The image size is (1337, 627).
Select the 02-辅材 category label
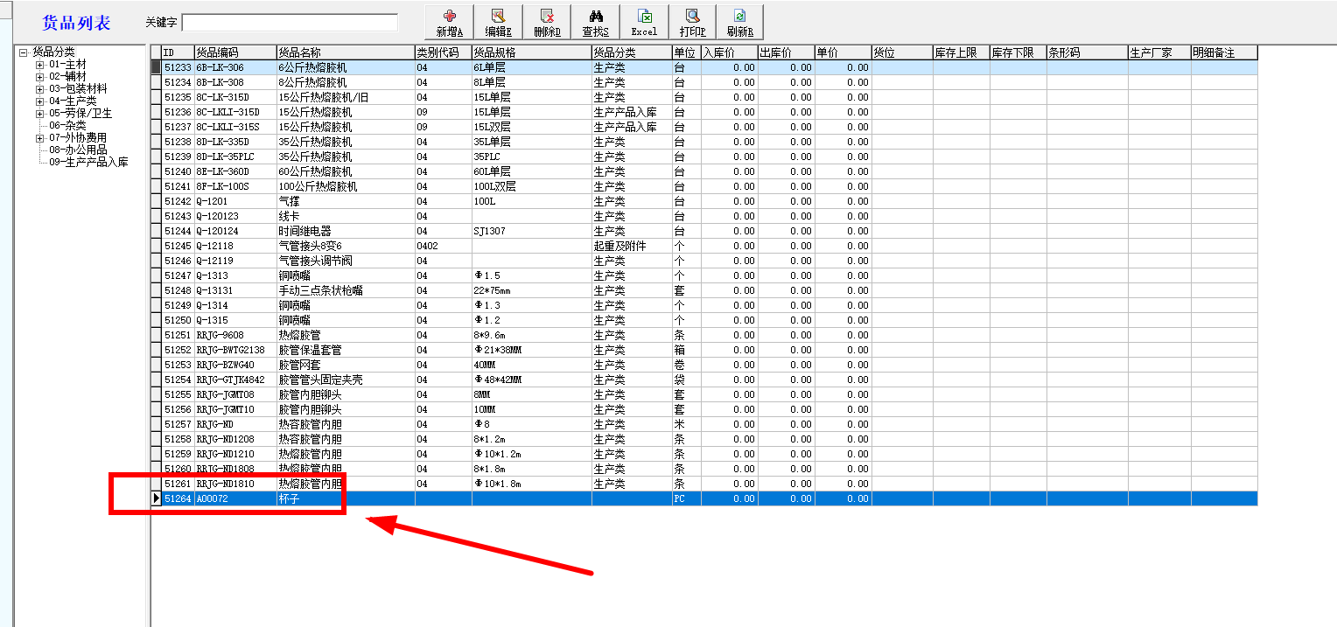pos(67,76)
